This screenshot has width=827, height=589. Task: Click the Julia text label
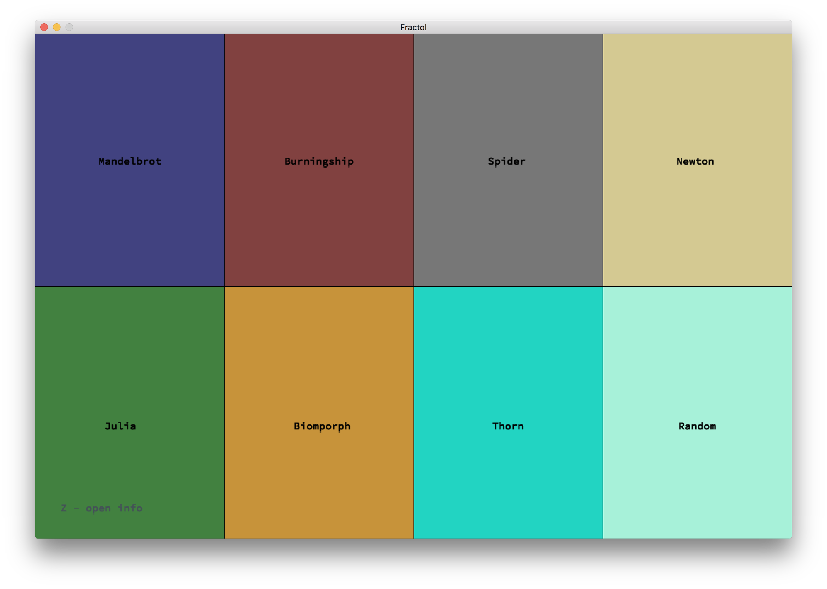[x=120, y=426]
